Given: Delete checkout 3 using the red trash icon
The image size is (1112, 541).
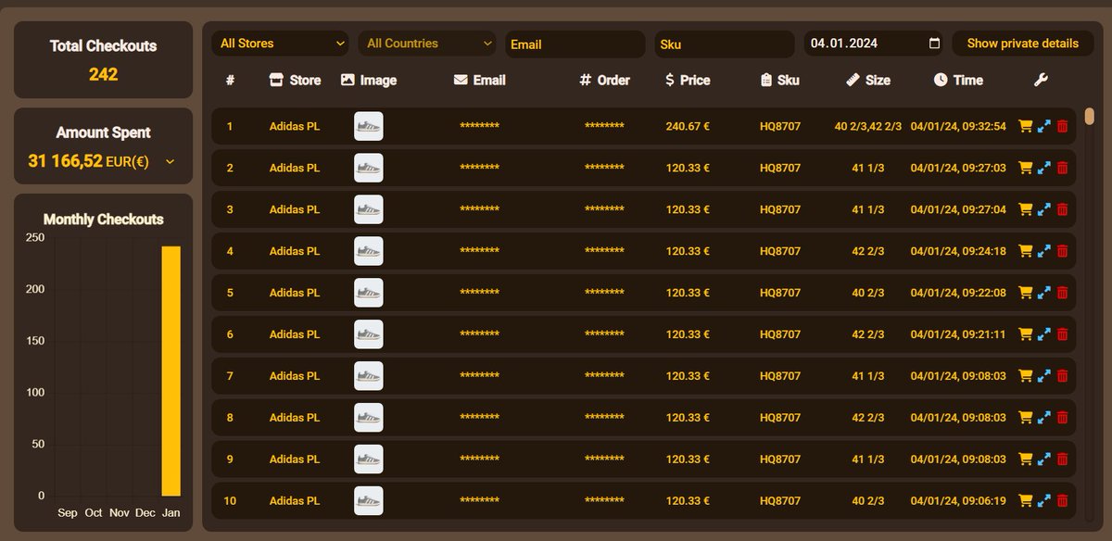Looking at the screenshot, I should pos(1062,209).
